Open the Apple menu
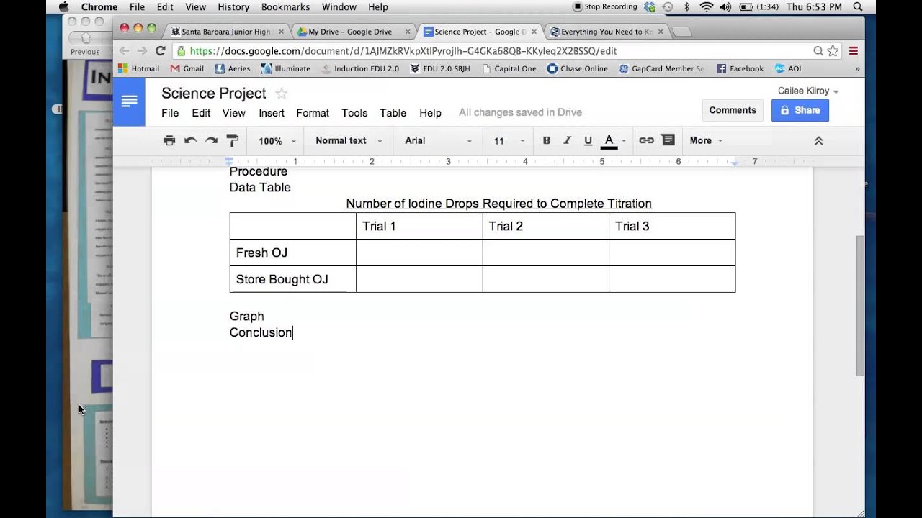Viewport: 922px width, 518px height. 63,6
